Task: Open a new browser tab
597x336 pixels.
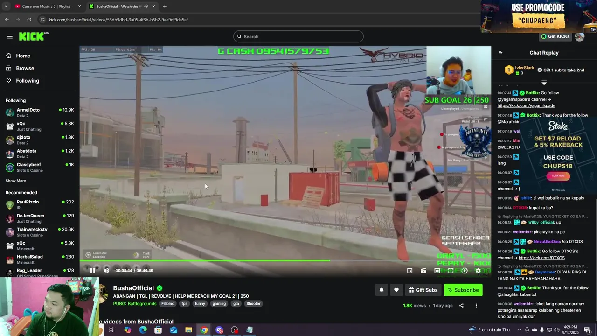Action: 165,7
